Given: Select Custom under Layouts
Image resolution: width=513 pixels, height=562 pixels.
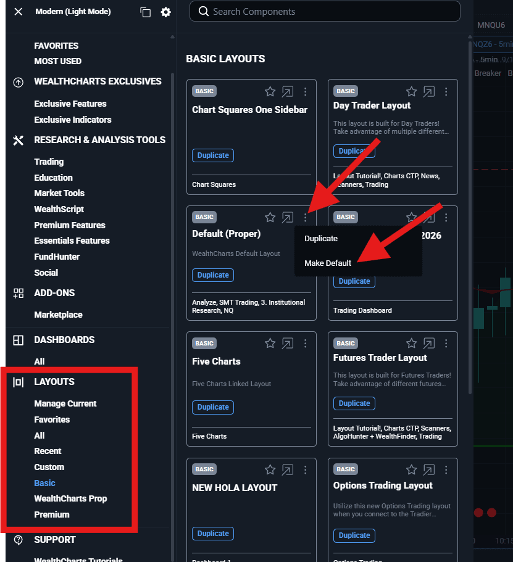Looking at the screenshot, I should (49, 468).
